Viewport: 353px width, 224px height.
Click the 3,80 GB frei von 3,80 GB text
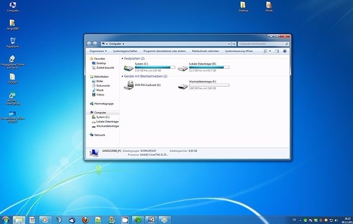click(x=203, y=88)
